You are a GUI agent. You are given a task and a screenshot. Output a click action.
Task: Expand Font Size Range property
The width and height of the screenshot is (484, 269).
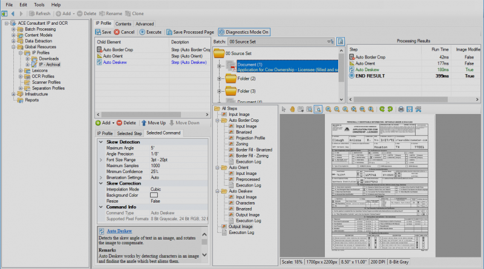100,159
